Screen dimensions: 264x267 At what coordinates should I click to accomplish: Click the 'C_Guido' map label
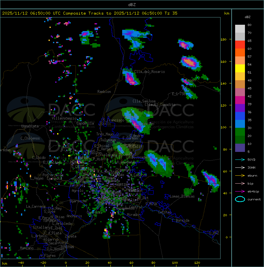coord(39,157)
